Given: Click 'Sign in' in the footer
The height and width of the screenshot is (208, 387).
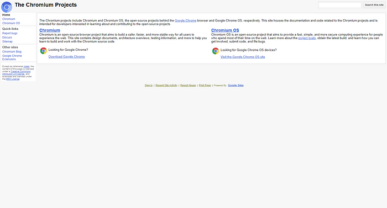Looking at the screenshot, I should [149, 86].
